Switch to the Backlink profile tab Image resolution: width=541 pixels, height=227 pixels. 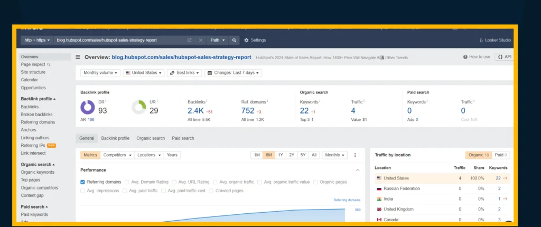pos(115,138)
